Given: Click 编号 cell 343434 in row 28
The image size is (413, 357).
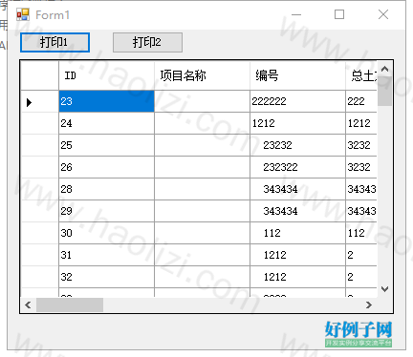Looking at the screenshot, I should tap(297, 189).
